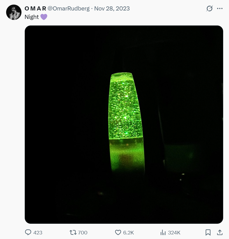Open the three-dot More options menu
This screenshot has width=229, height=239.
click(220, 8)
